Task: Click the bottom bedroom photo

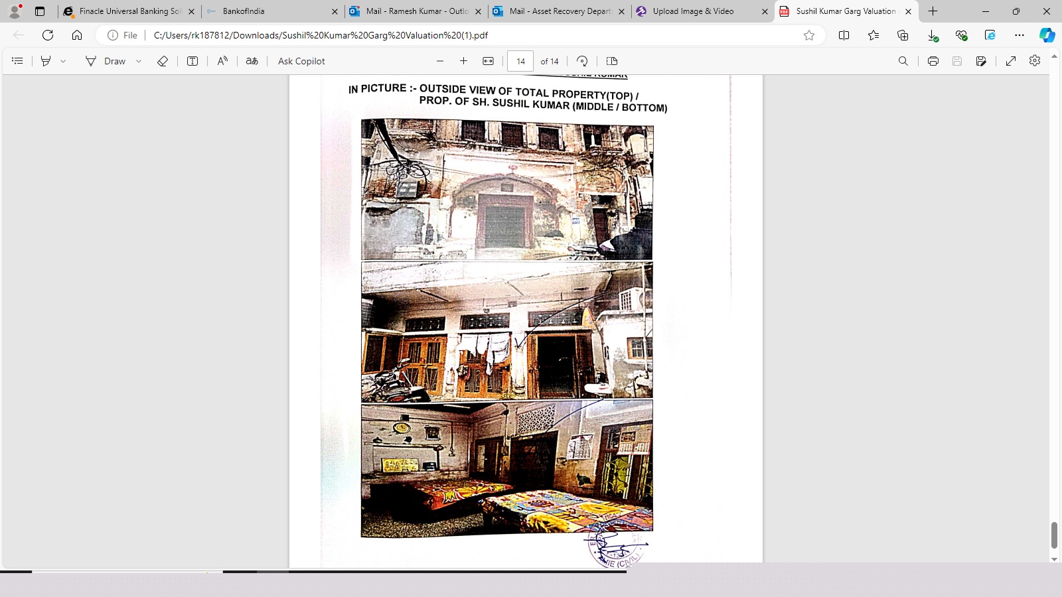Action: click(x=507, y=468)
